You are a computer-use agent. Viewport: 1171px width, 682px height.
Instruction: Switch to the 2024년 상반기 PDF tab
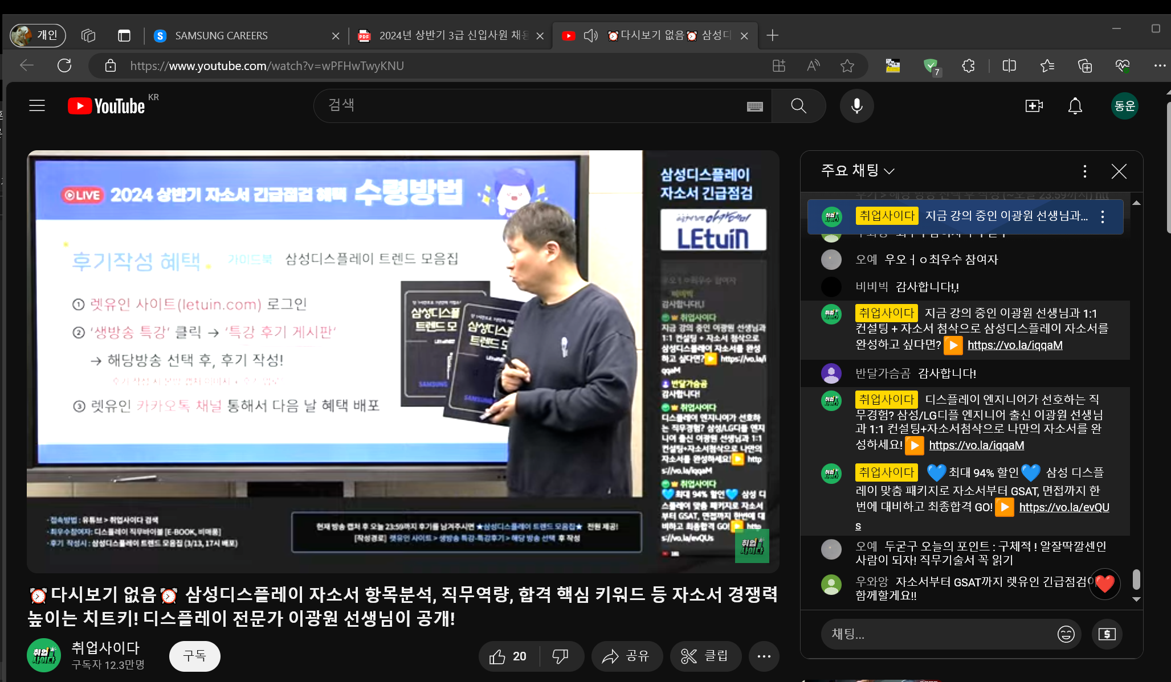coord(444,35)
